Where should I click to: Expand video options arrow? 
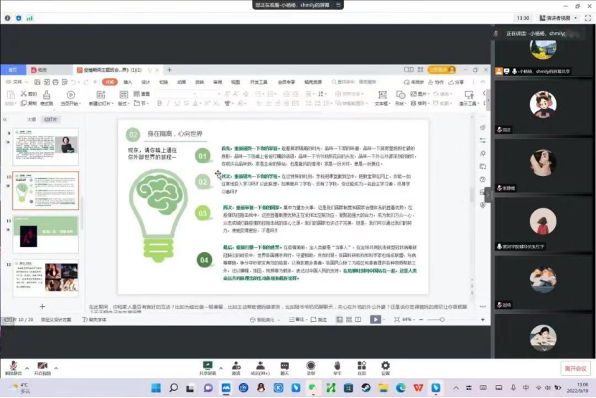click(x=56, y=367)
